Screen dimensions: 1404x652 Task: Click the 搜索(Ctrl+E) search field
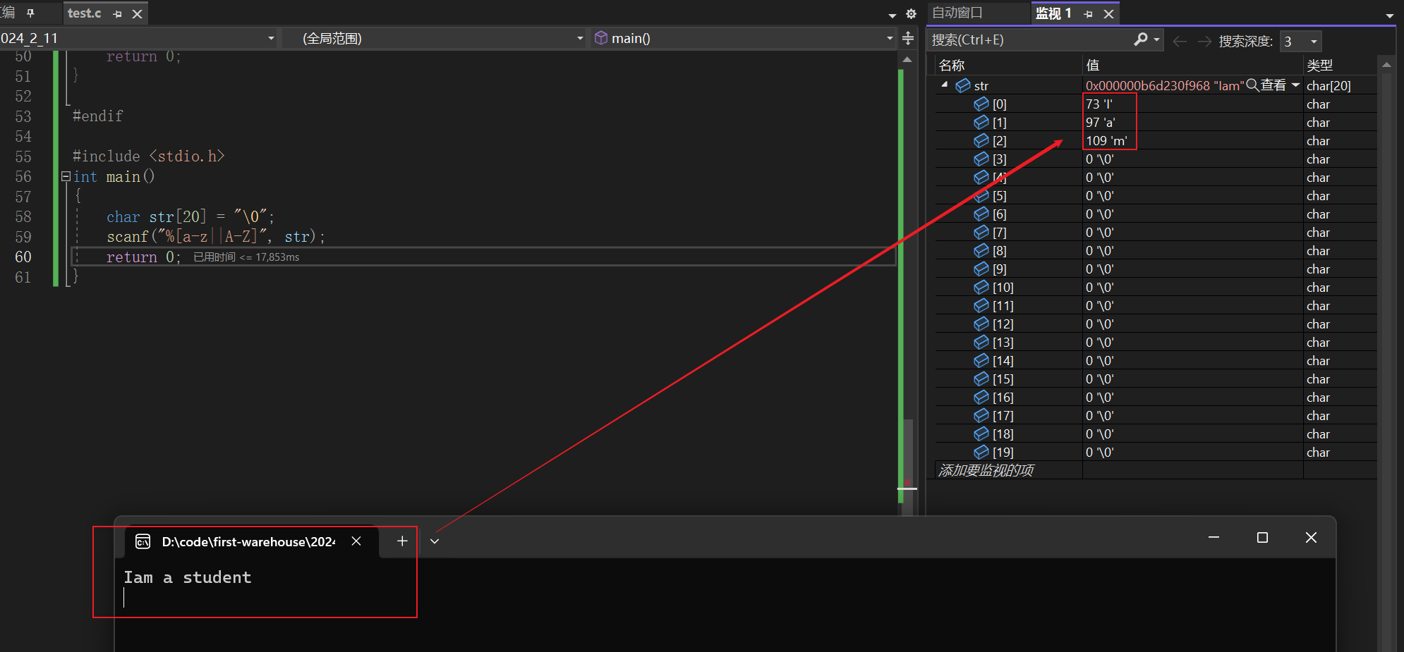[1030, 40]
